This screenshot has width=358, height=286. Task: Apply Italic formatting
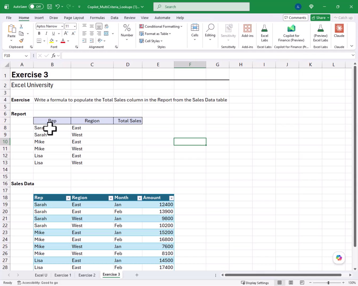[46, 33]
